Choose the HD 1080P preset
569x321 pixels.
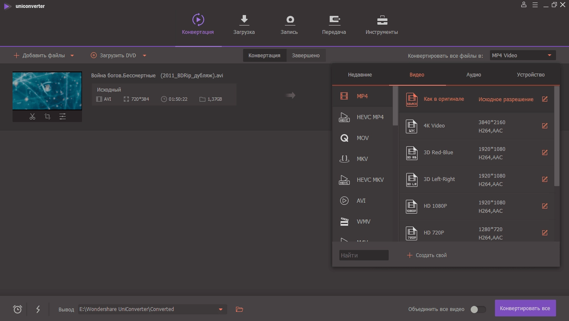coord(476,206)
